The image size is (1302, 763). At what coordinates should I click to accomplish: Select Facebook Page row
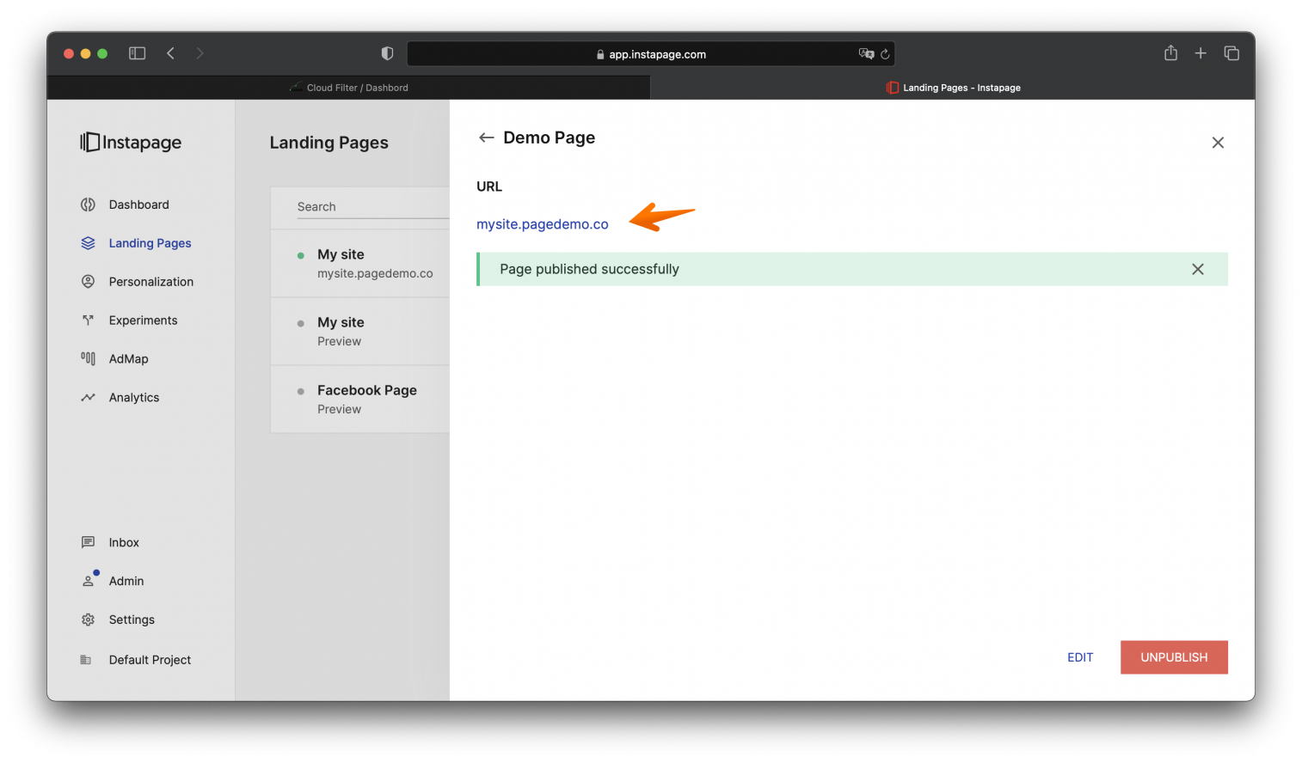360,399
